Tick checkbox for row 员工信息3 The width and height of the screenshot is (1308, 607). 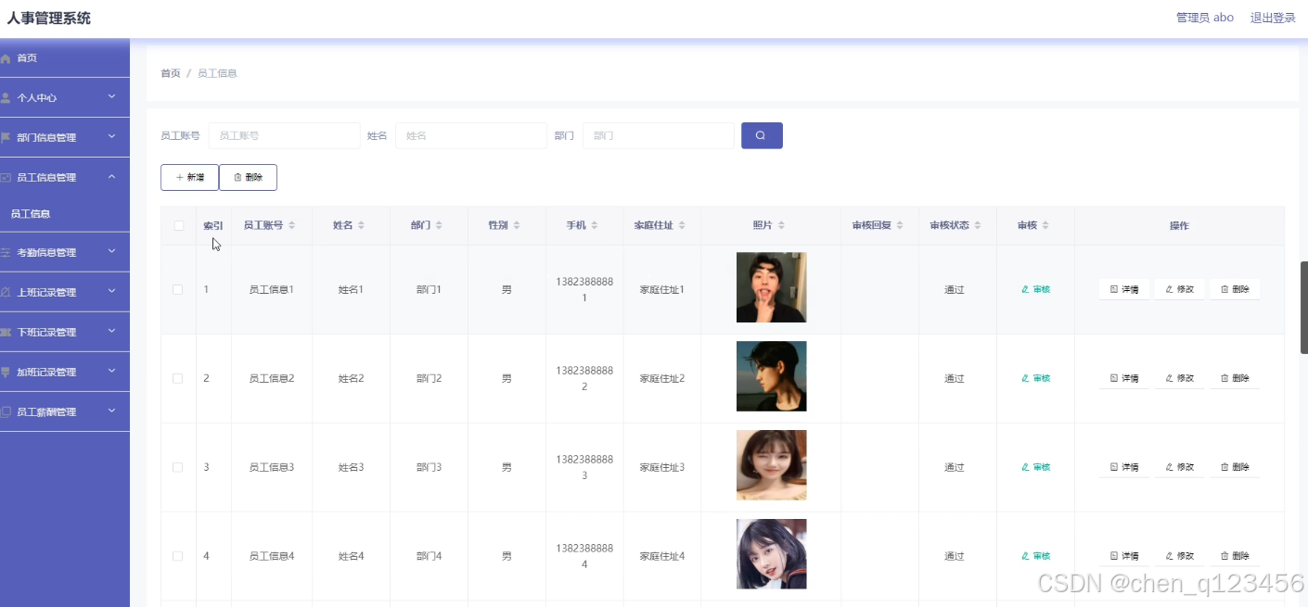click(178, 467)
